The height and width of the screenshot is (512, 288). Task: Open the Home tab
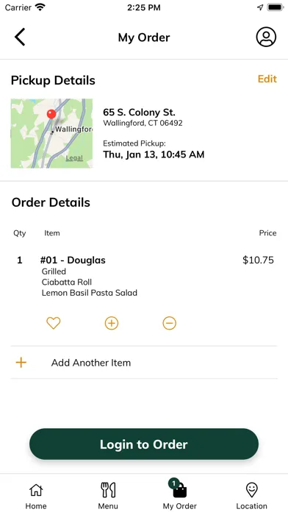coord(36,496)
